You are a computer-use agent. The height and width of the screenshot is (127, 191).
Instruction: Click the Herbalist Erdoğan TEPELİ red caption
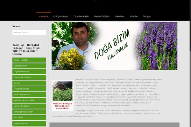(x=62, y=106)
